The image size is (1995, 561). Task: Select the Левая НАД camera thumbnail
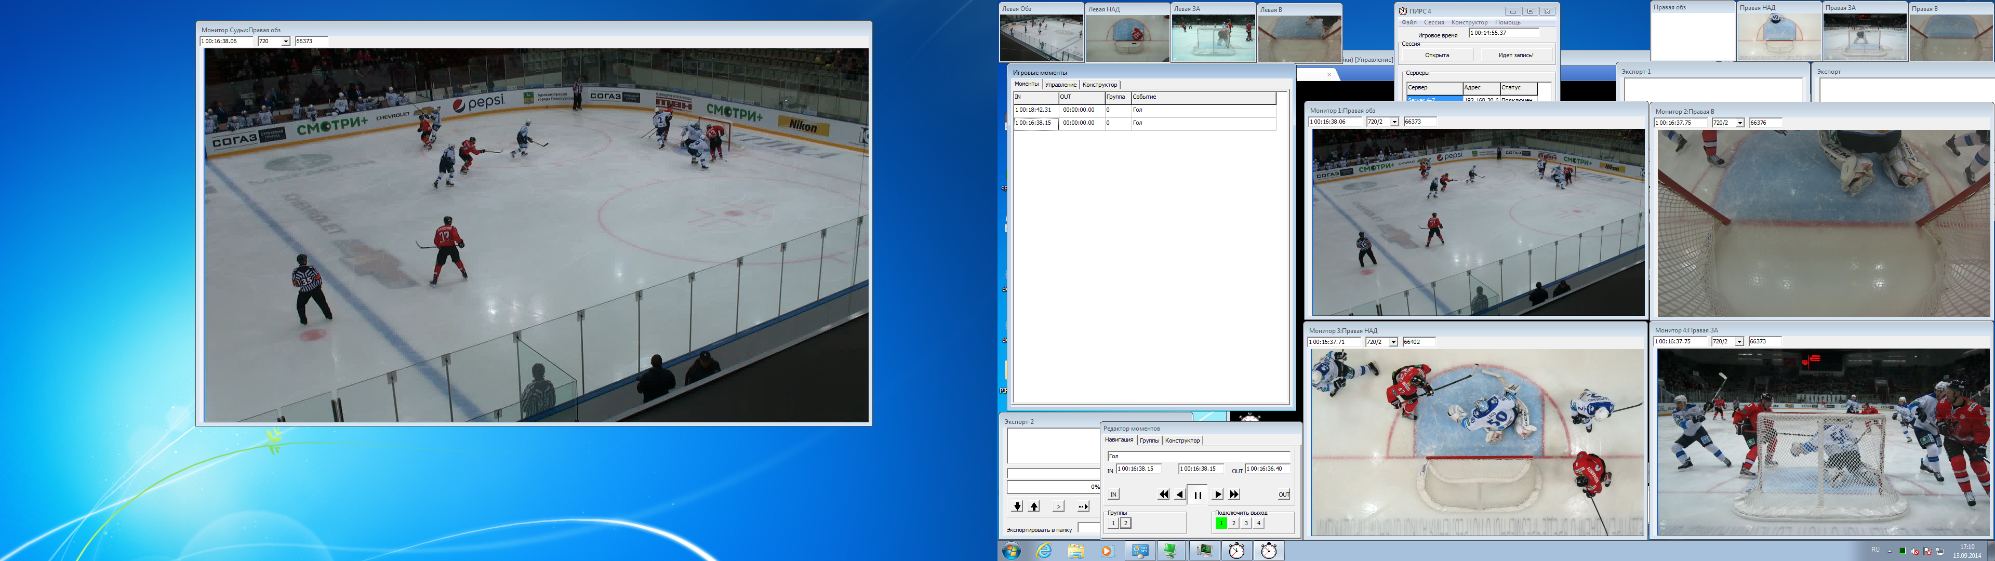pos(1127,33)
